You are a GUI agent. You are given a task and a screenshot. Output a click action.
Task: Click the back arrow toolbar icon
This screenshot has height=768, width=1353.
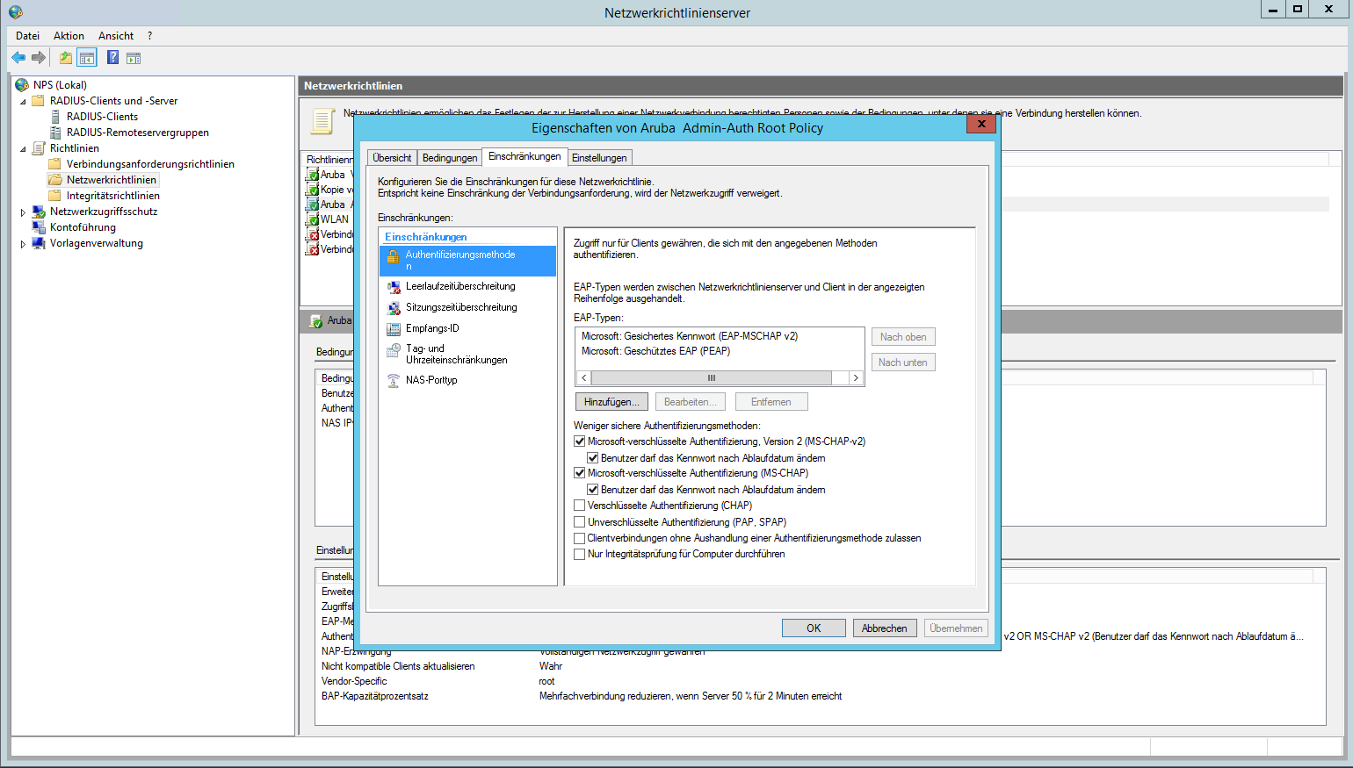pyautogui.click(x=18, y=58)
